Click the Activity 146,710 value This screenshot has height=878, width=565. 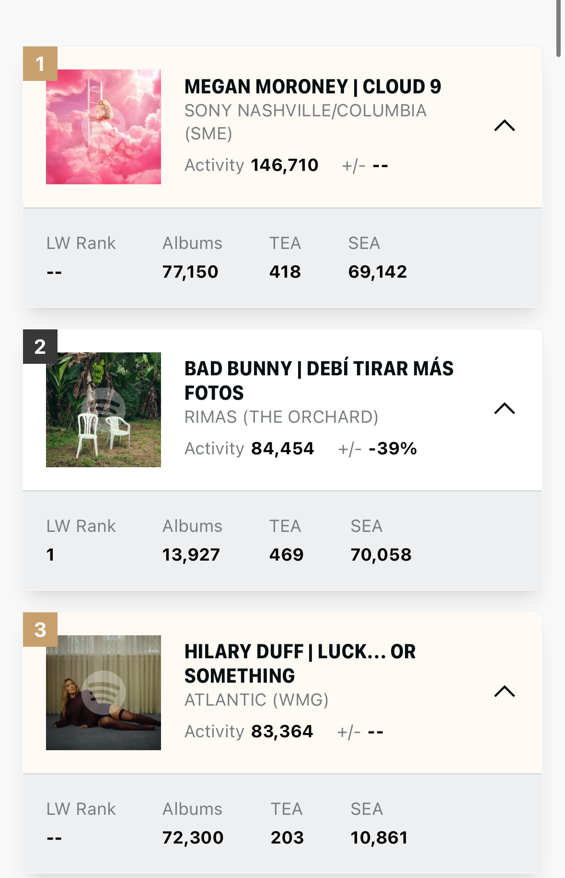coord(285,165)
